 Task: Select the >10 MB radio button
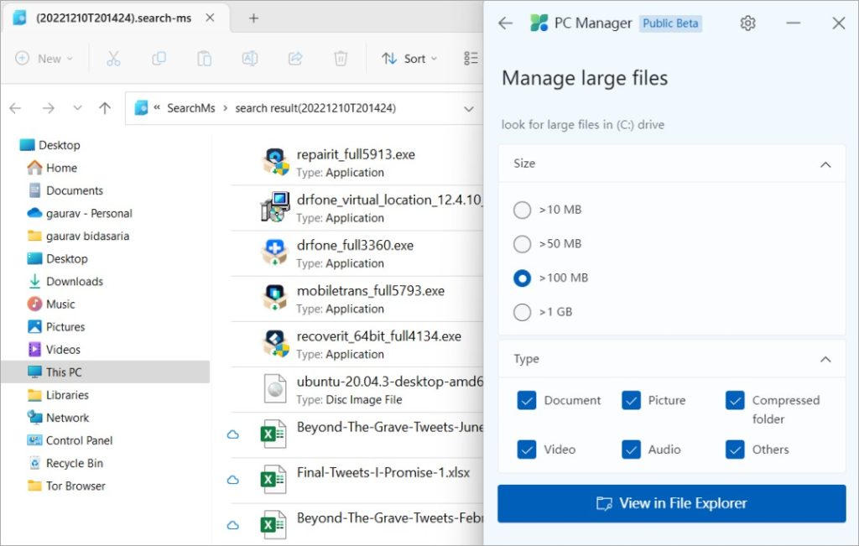pyautogui.click(x=523, y=210)
